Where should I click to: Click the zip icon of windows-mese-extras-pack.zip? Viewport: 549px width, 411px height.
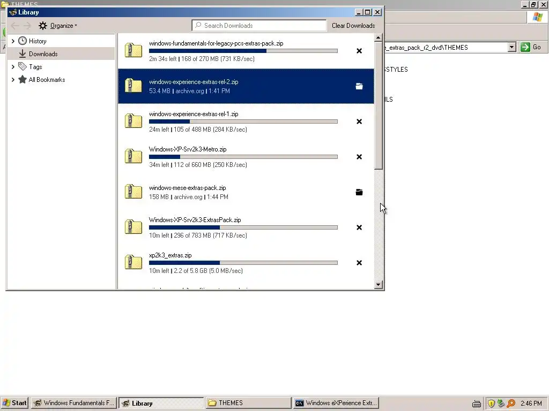(x=133, y=192)
